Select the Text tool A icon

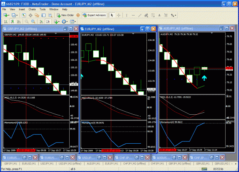tap(159, 15)
